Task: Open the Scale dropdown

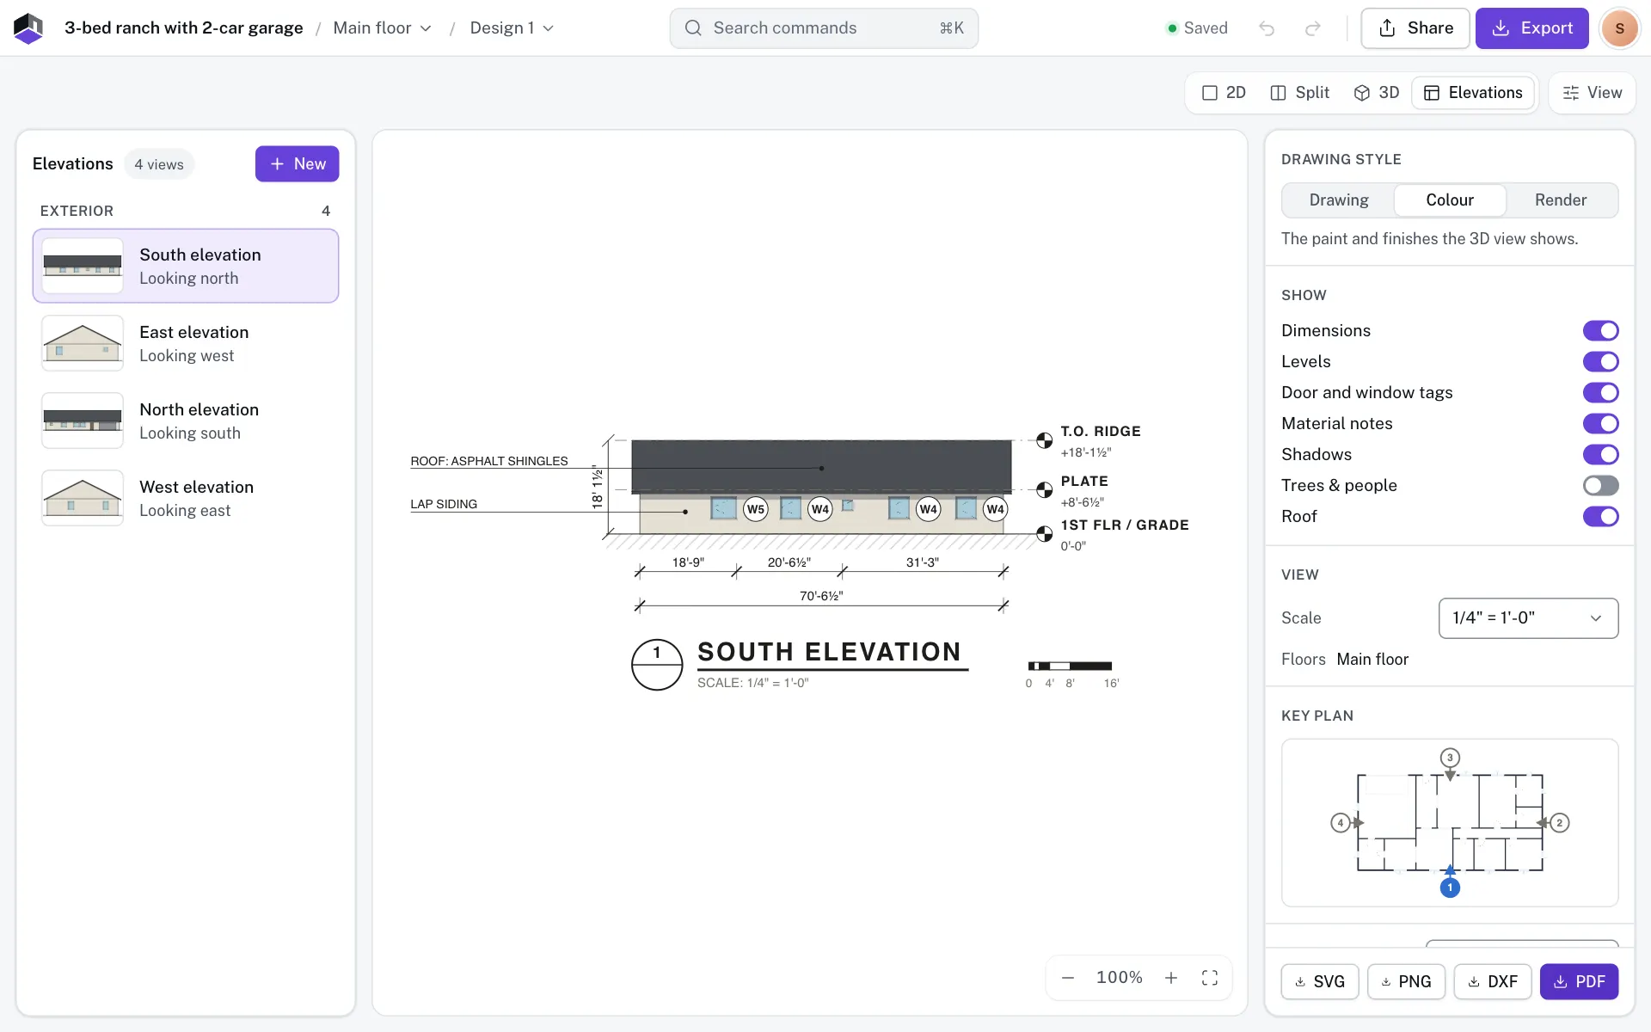Action: [1528, 618]
